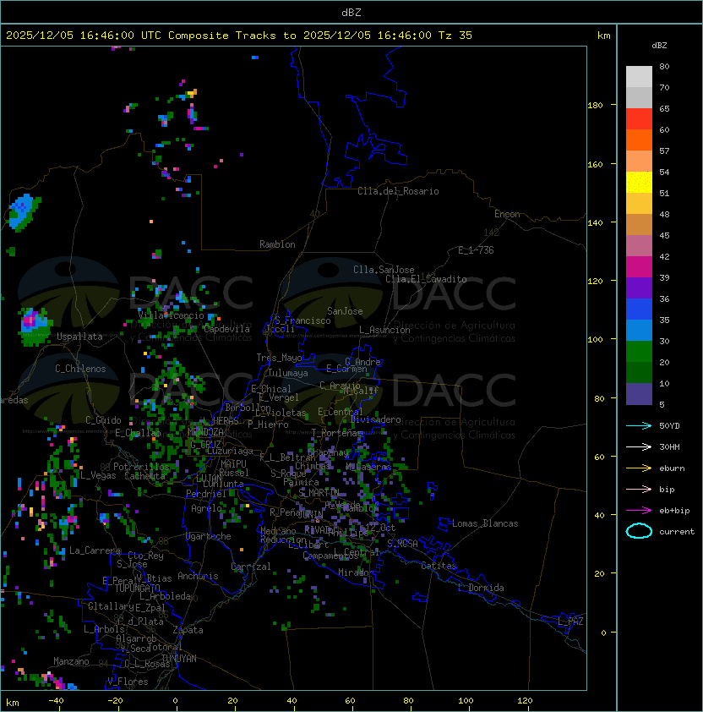Click the 'TUNUYAN' label

(x=179, y=659)
